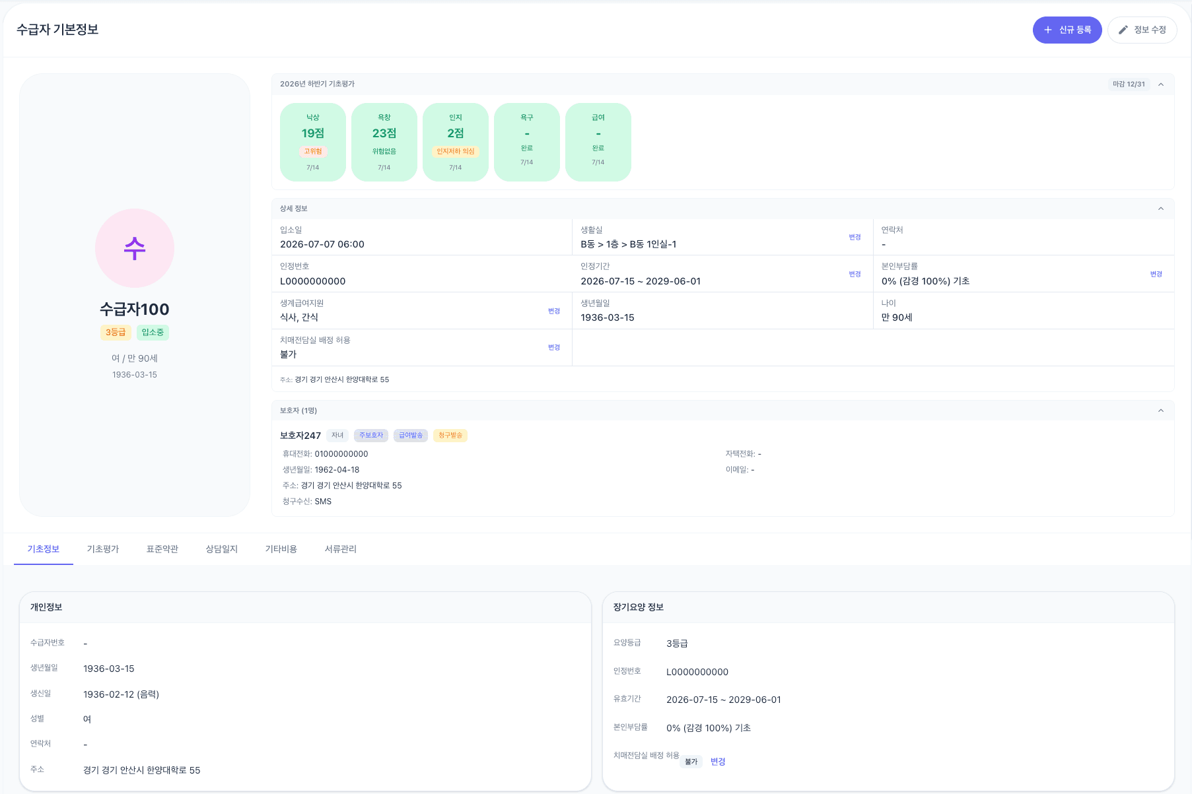Image resolution: width=1192 pixels, height=794 pixels.
Task: Click the guardian phone 01000000000
Action: coord(341,454)
